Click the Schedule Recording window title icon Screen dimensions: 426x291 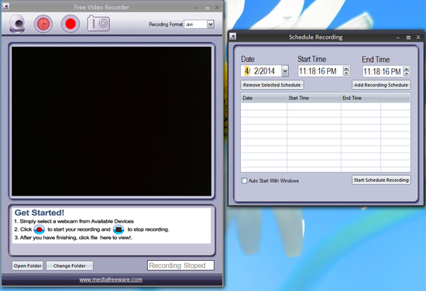[232, 36]
